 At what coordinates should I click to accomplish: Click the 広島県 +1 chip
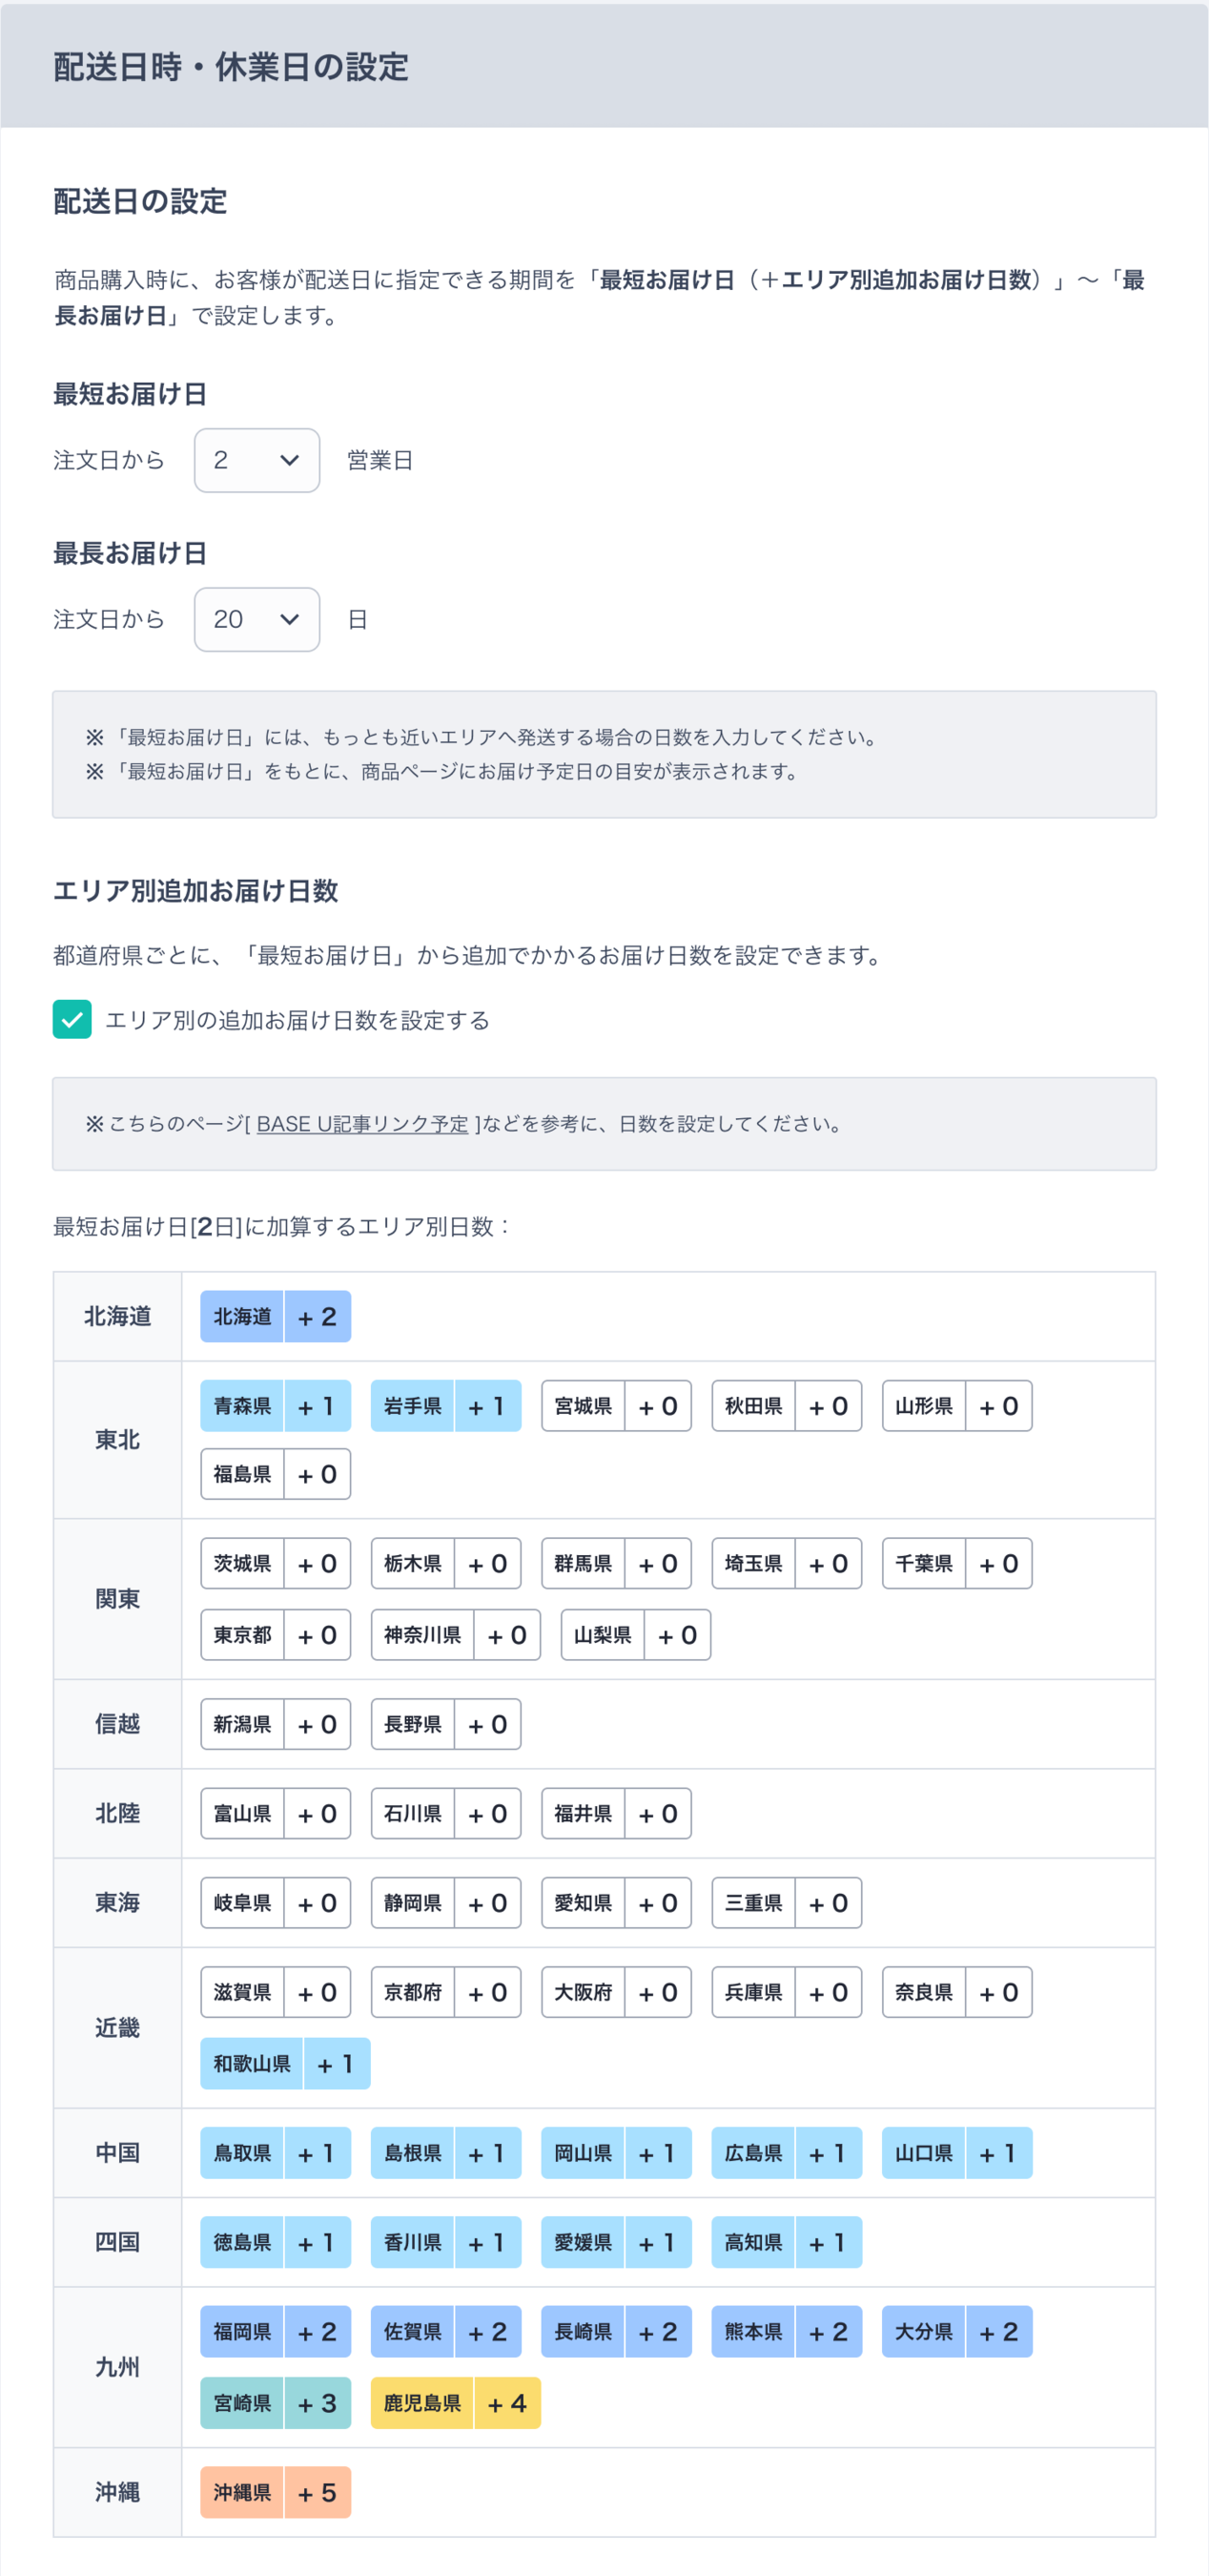[786, 2153]
